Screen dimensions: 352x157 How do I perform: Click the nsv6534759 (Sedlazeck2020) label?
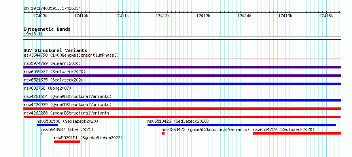point(284,129)
